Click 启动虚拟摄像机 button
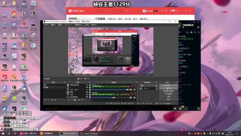This screenshot has height=136, width=241. tap(168, 91)
